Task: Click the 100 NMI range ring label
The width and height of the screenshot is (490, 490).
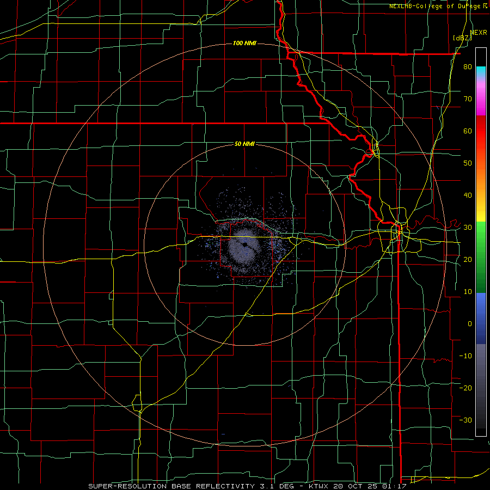Action: tap(244, 43)
